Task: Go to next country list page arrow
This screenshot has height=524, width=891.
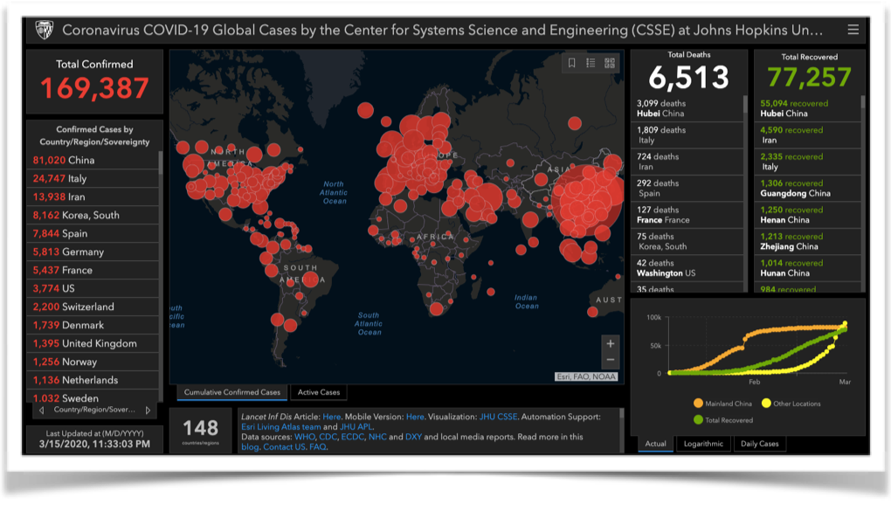Action: (148, 410)
